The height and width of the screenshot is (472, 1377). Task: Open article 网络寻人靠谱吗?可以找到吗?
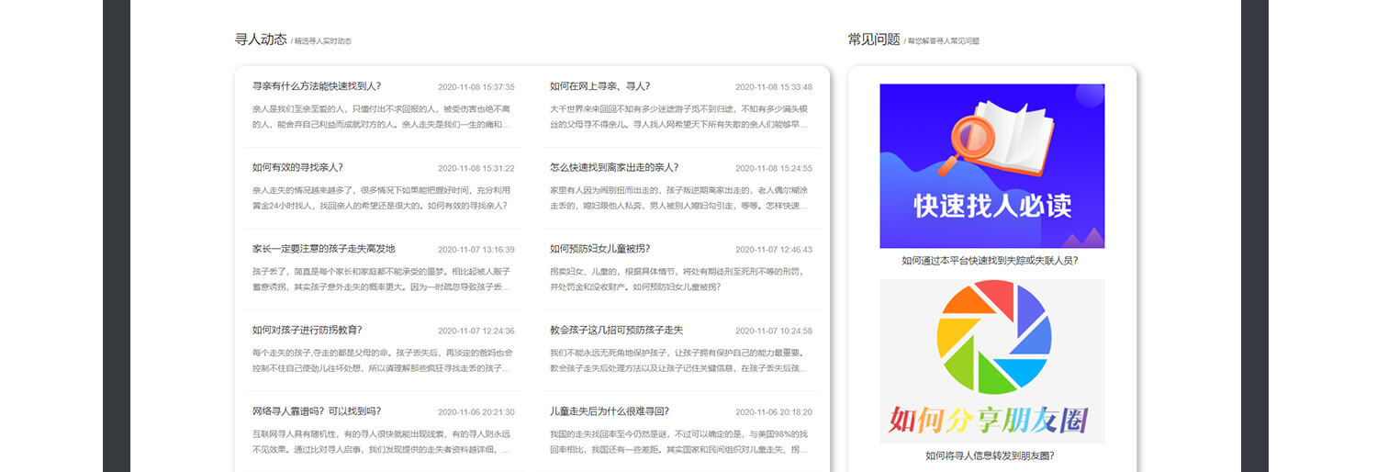pos(317,410)
